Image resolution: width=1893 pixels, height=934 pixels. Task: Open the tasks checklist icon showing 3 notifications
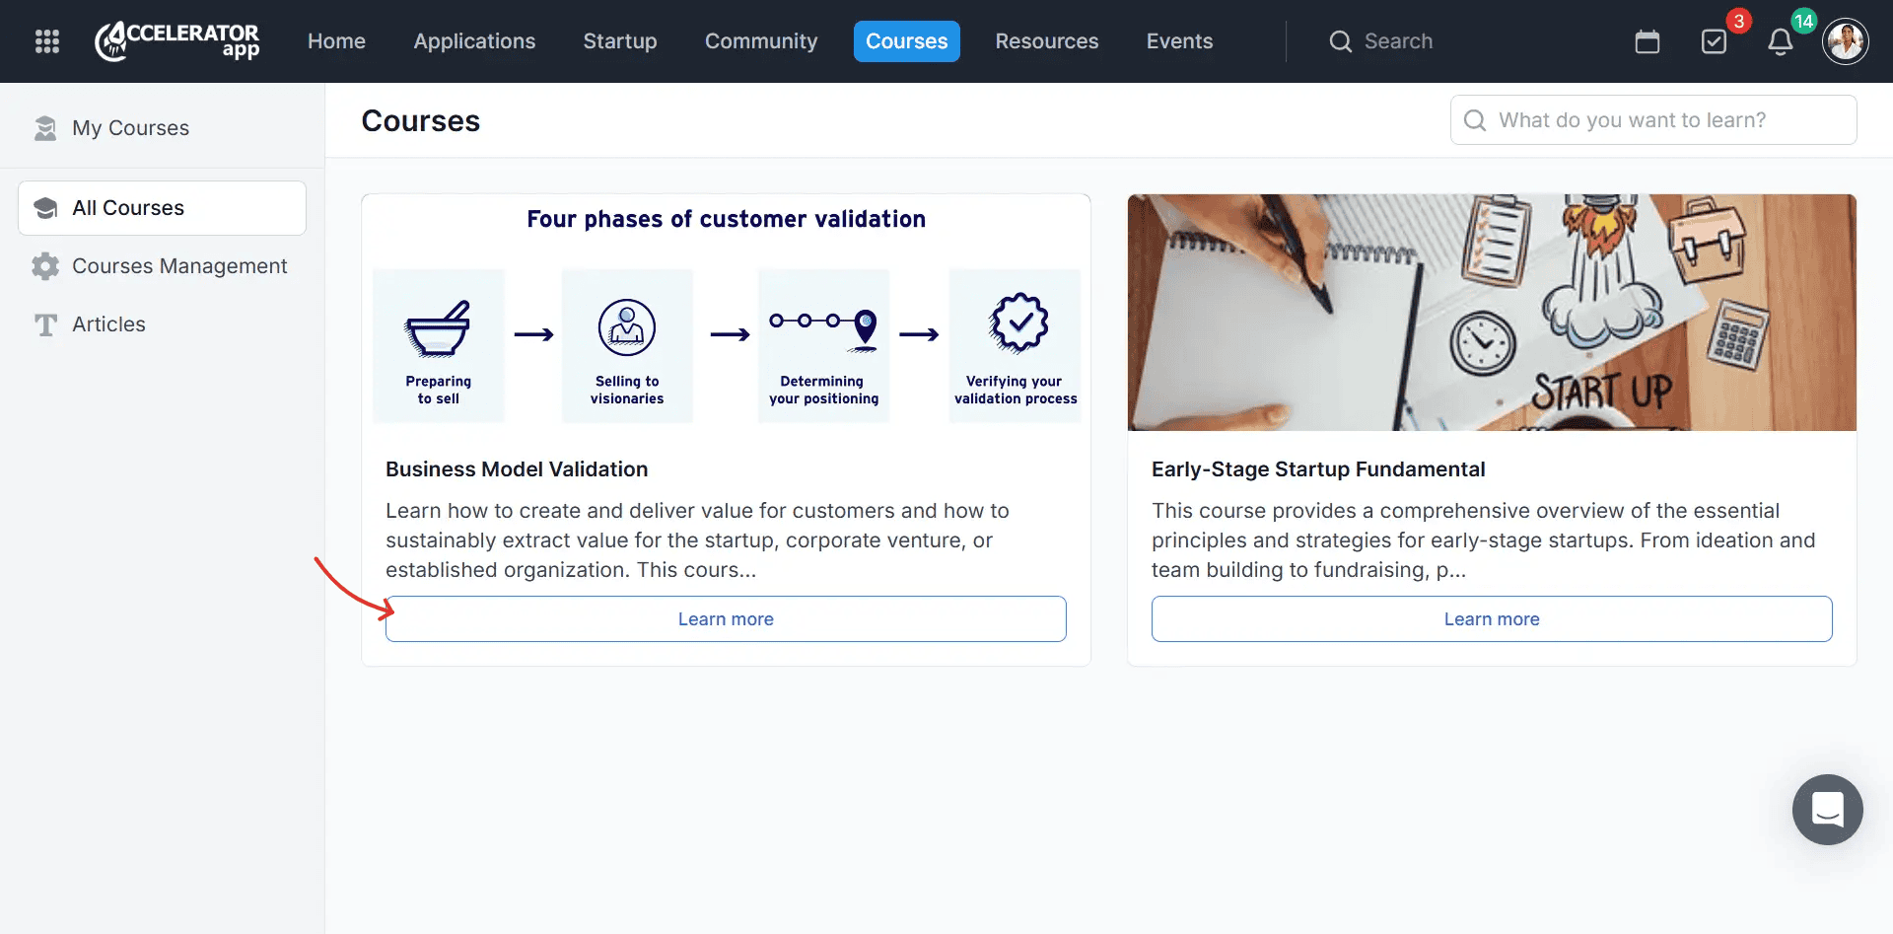click(1714, 41)
